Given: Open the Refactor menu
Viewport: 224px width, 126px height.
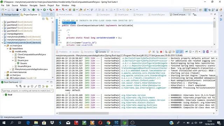Looking at the screenshot, I should (x=24, y=6).
